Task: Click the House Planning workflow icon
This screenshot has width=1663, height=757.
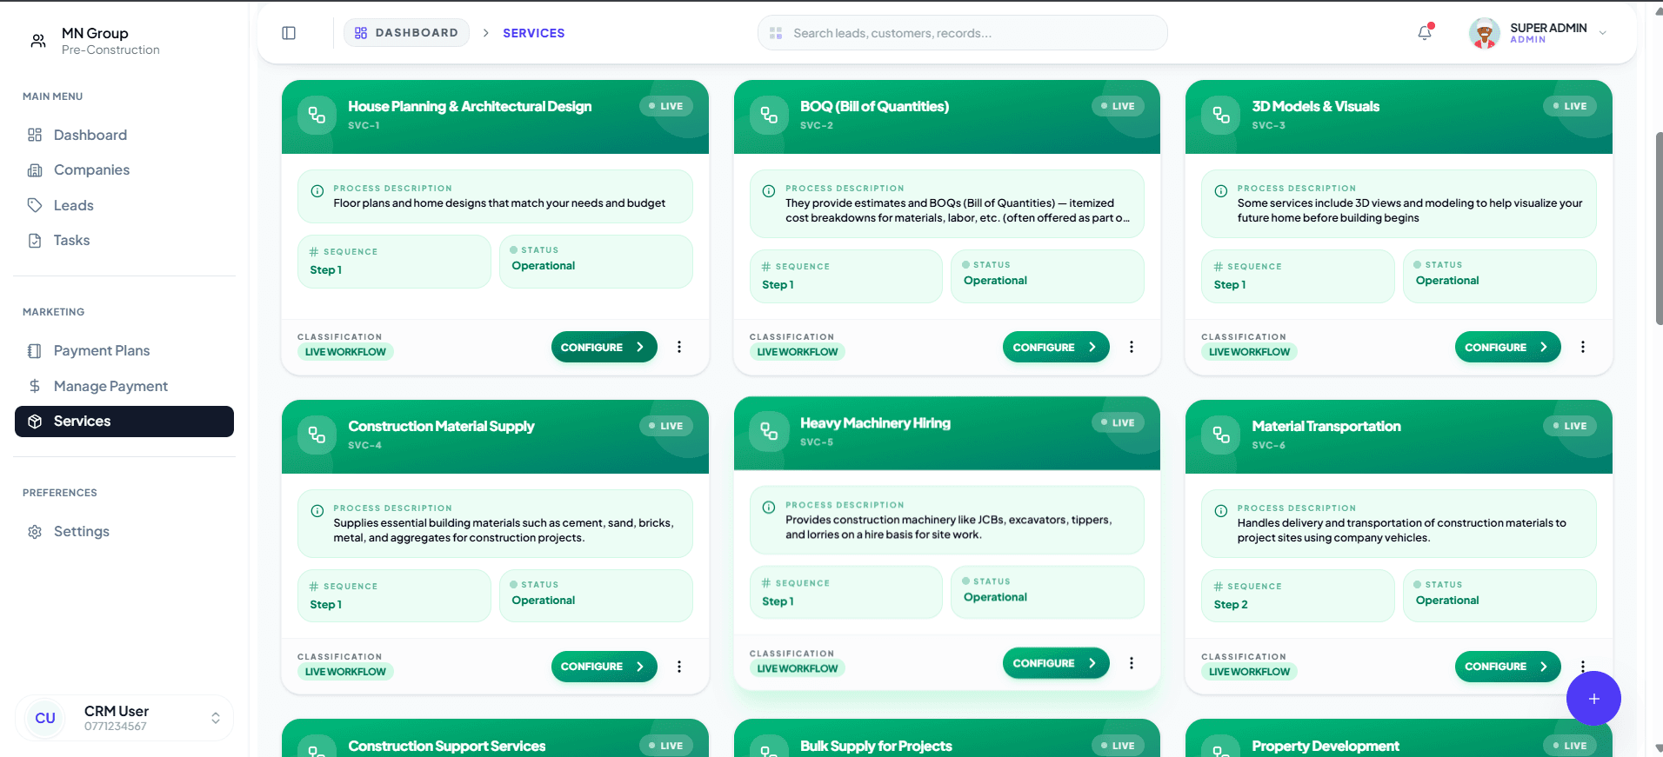Action: click(317, 115)
